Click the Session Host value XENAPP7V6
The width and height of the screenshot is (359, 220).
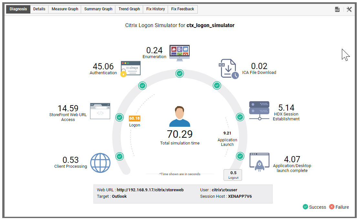point(240,196)
